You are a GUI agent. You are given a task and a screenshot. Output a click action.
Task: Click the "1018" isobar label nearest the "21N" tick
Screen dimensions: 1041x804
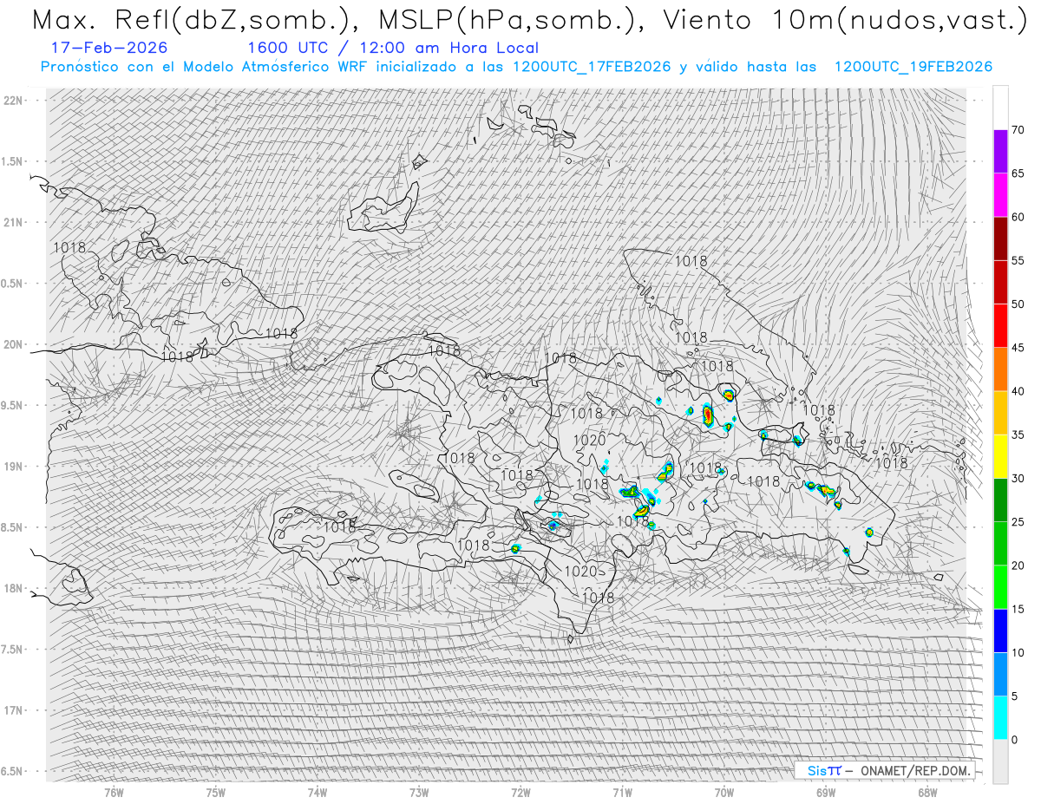pyautogui.click(x=69, y=247)
